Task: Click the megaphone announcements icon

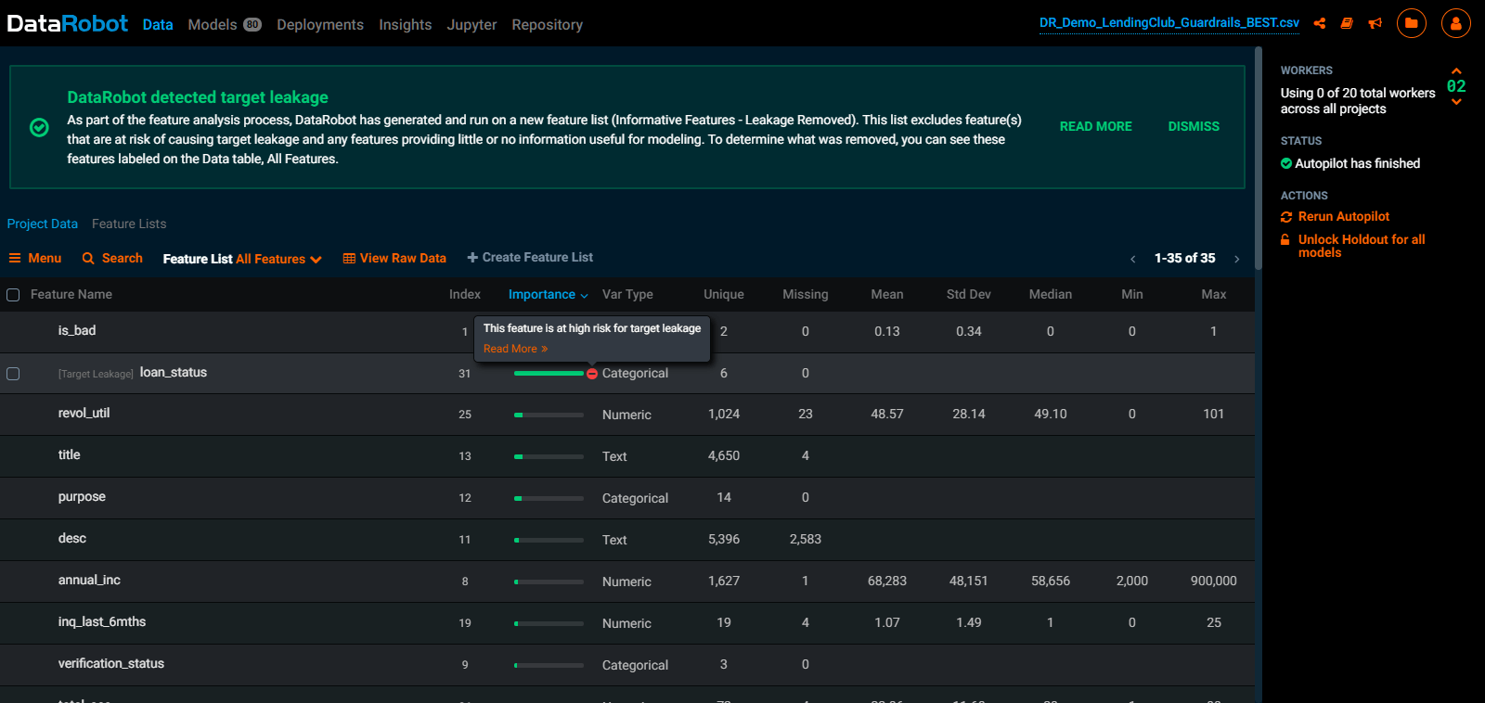Action: pyautogui.click(x=1375, y=23)
